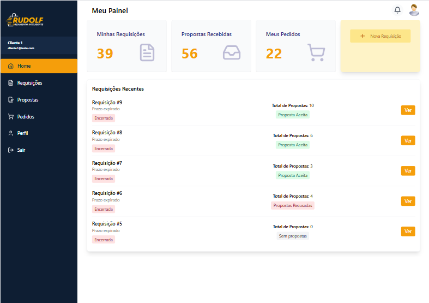Open Perfil in the sidebar menu
The width and height of the screenshot is (429, 303).
click(x=22, y=133)
